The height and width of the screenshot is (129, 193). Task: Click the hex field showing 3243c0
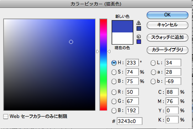(x=130, y=121)
